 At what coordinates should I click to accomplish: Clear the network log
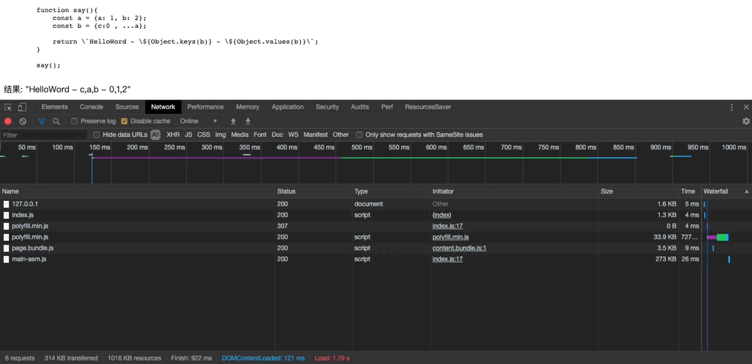click(x=23, y=121)
